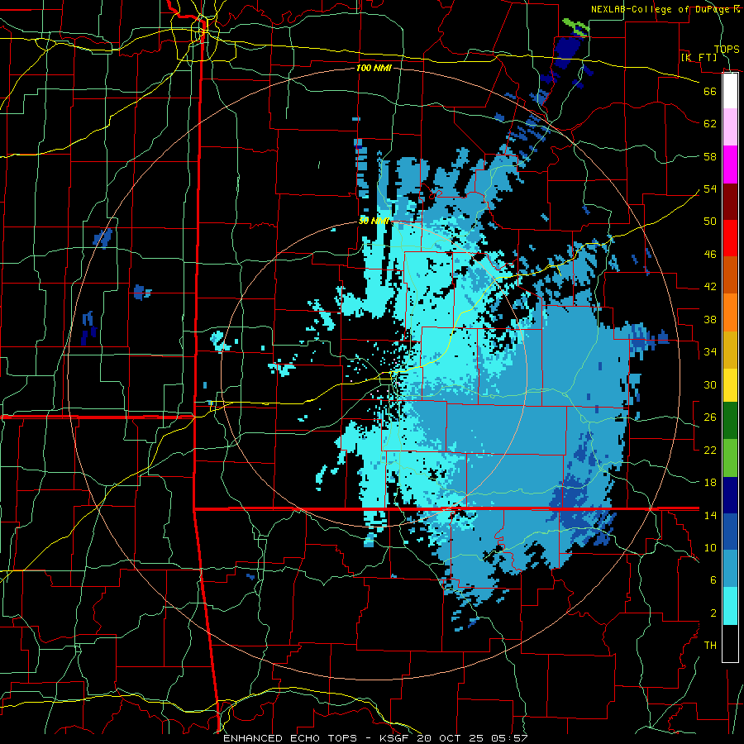The width and height of the screenshot is (744, 744).
Task: Click the 50 NMI range ring label
Action: point(374,221)
